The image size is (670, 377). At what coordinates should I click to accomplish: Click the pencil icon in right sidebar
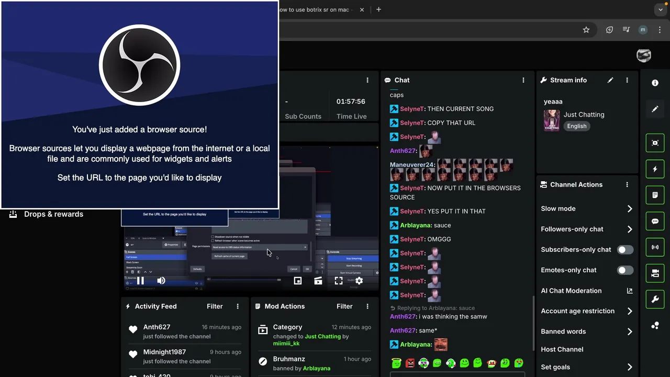[x=655, y=109]
